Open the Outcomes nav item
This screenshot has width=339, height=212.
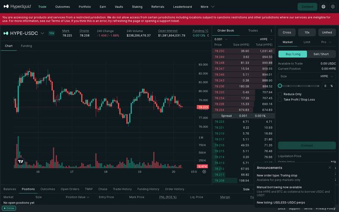coord(62,7)
